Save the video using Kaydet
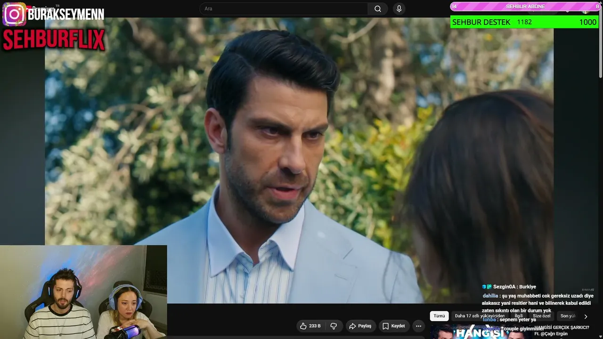603x339 pixels. (x=394, y=326)
